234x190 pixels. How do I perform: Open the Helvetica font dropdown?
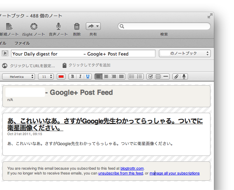click(x=18, y=77)
